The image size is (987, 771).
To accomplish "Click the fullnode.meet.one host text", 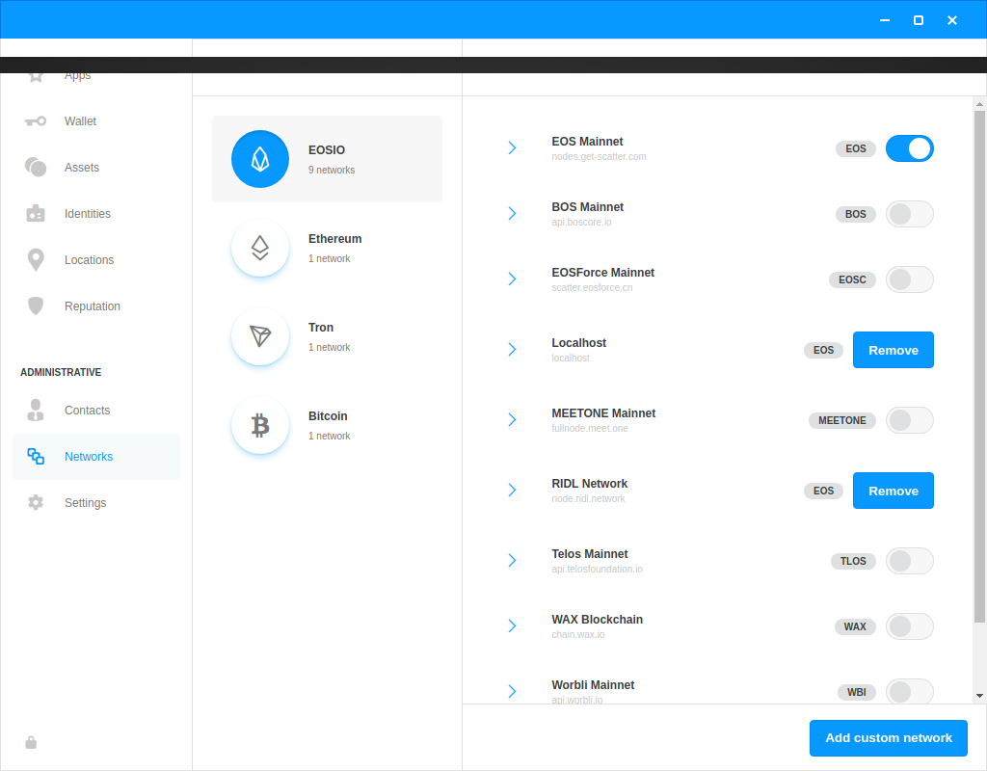I will point(590,429).
